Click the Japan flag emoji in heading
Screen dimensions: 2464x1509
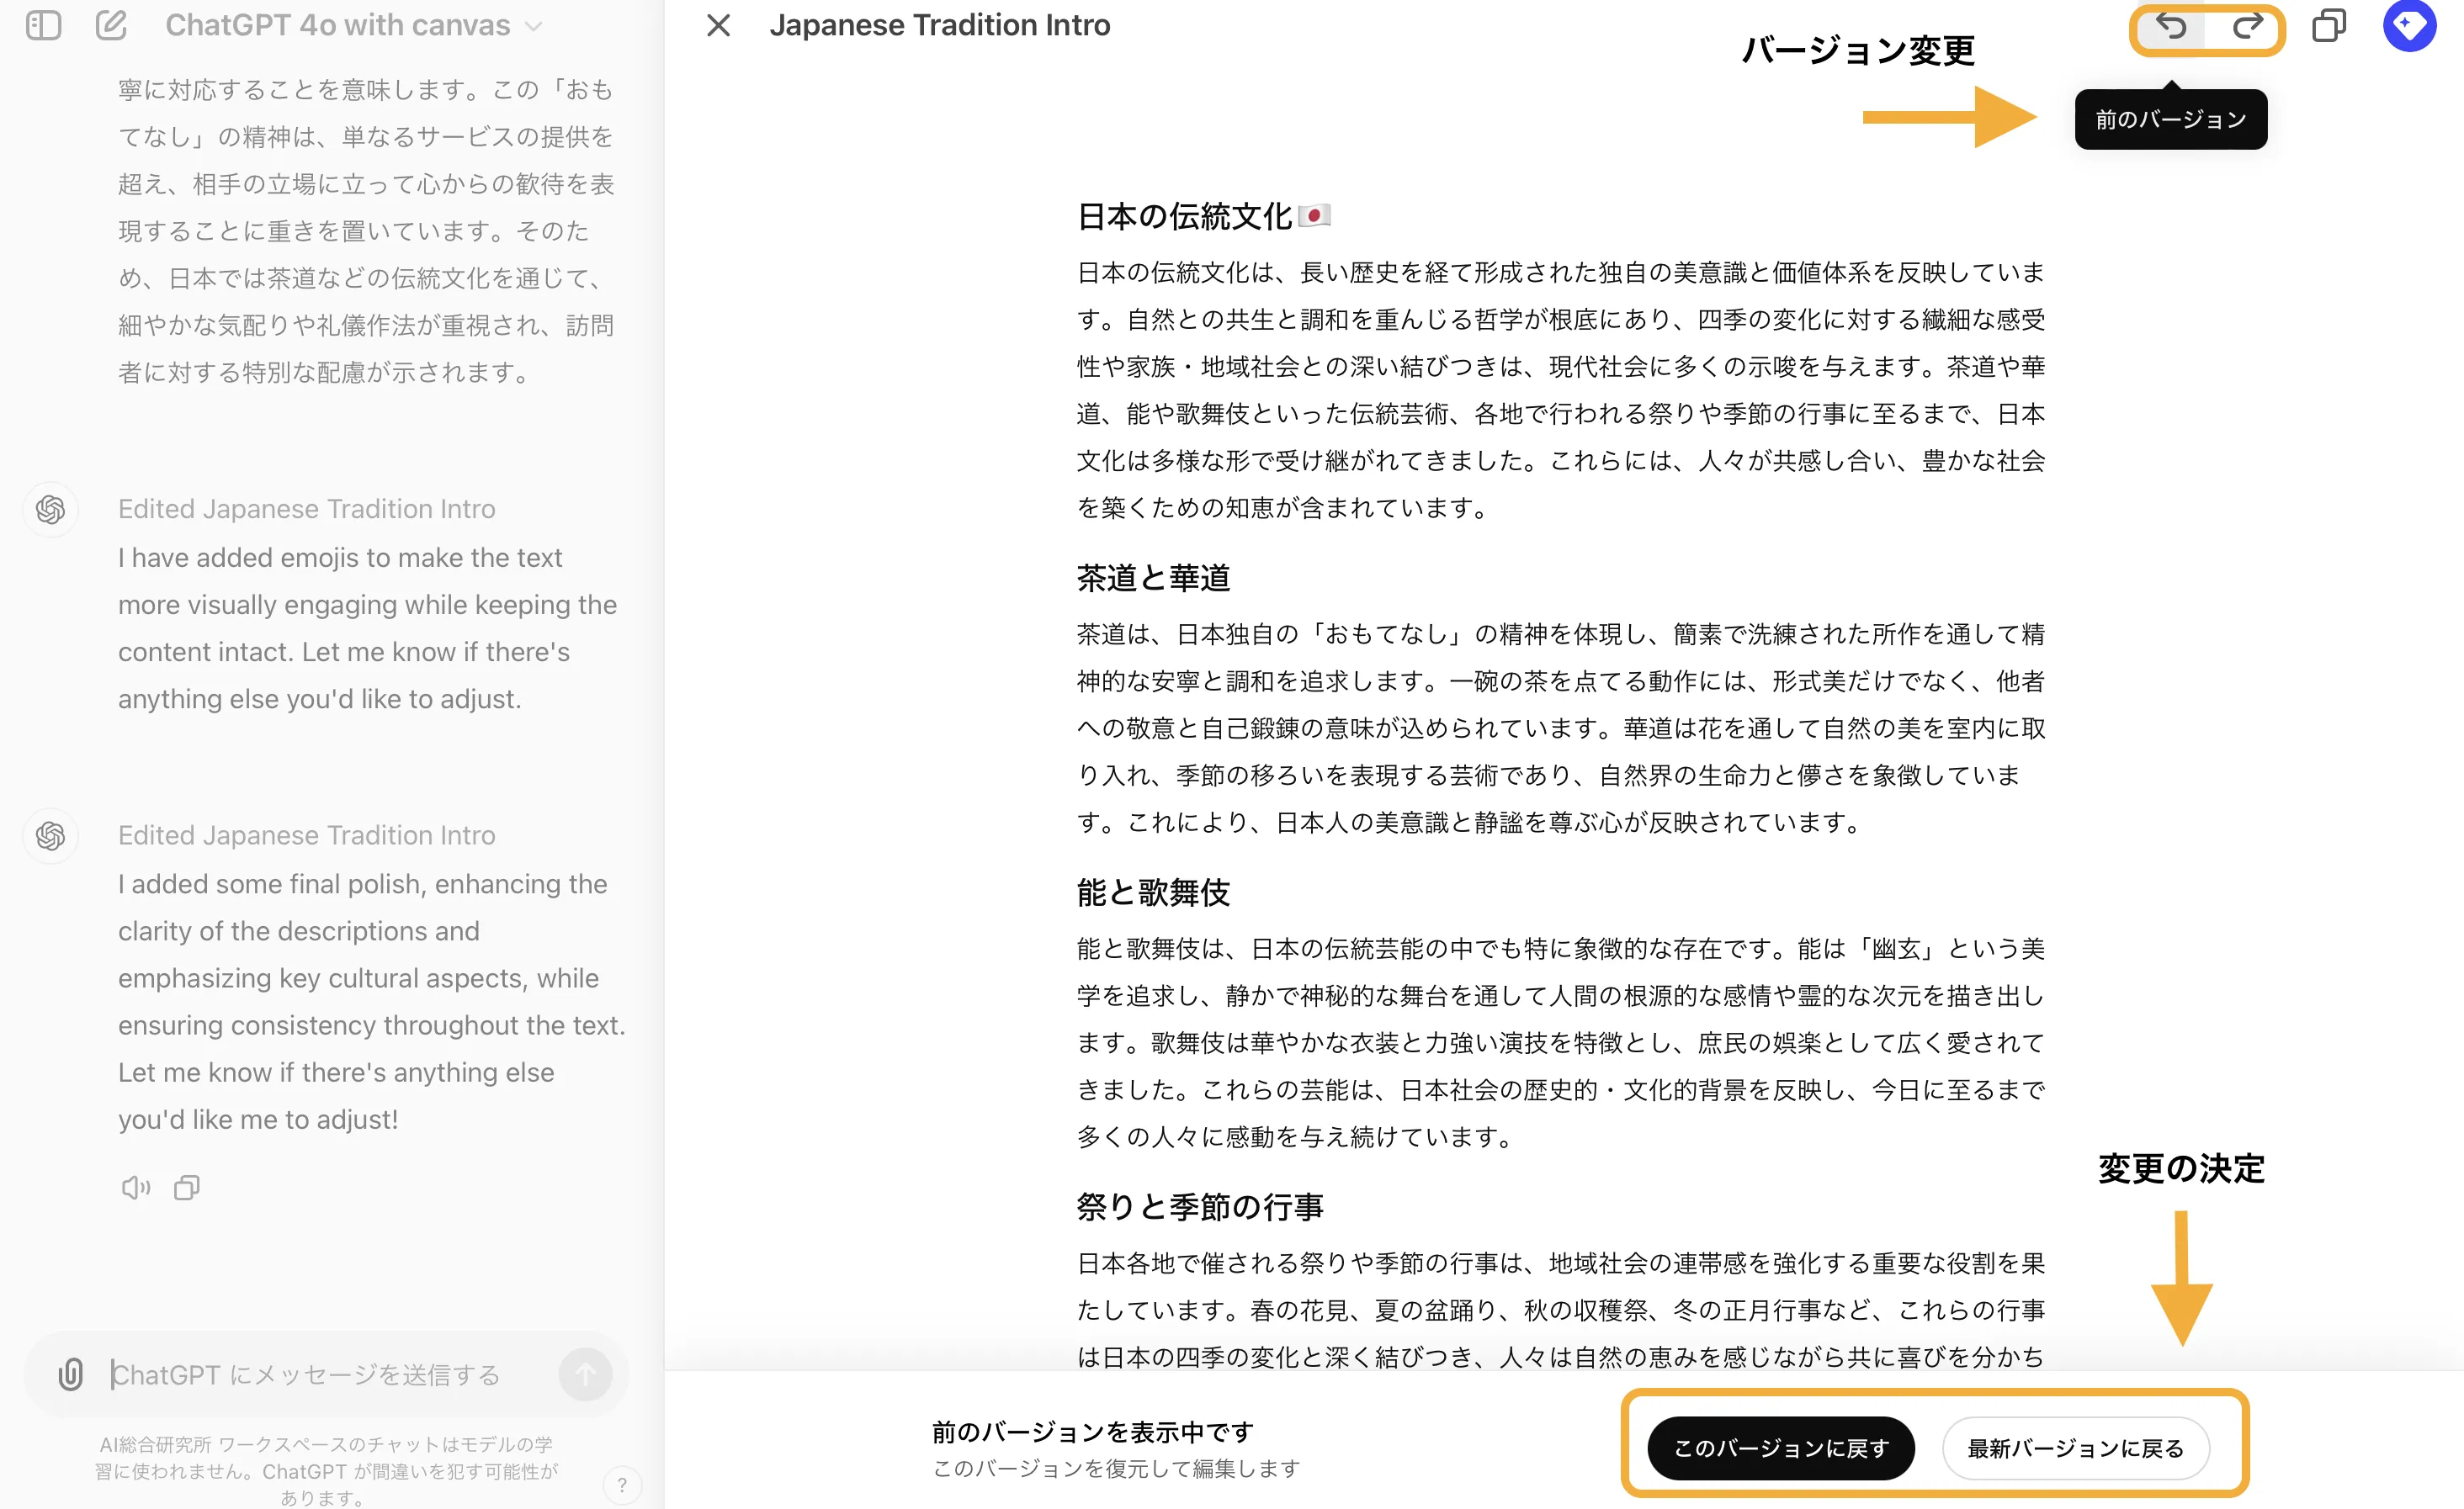[x=1314, y=214]
